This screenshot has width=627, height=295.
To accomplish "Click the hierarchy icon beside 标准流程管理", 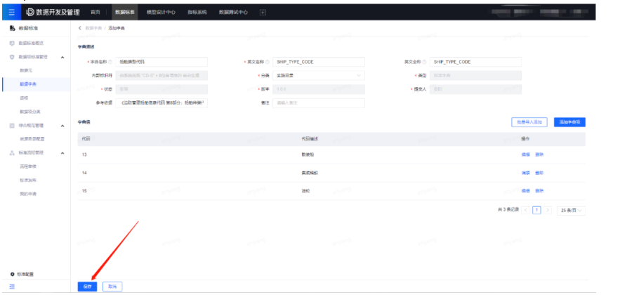I will click(x=12, y=152).
